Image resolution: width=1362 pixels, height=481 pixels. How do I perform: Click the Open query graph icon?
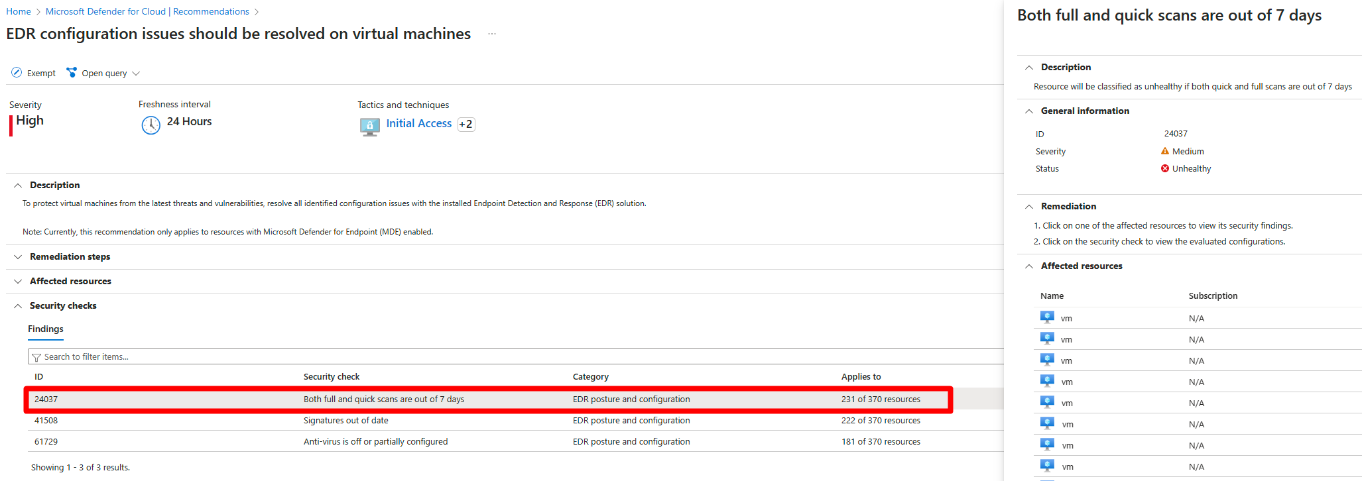pos(72,72)
